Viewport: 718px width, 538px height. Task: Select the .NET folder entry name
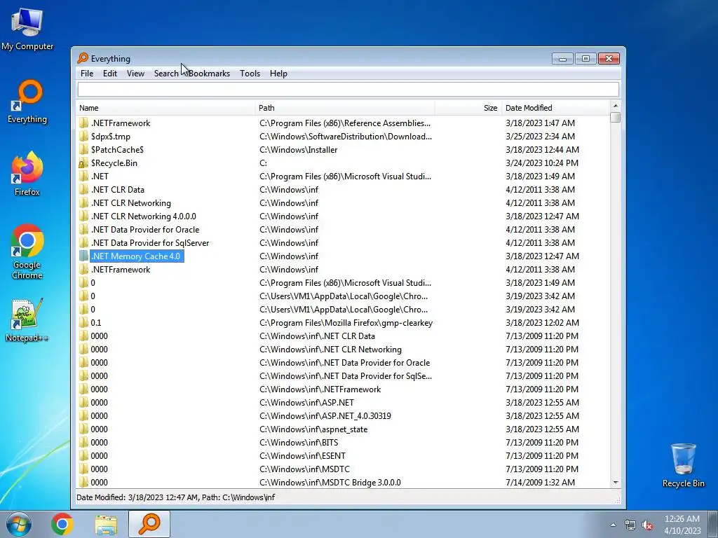(100, 177)
